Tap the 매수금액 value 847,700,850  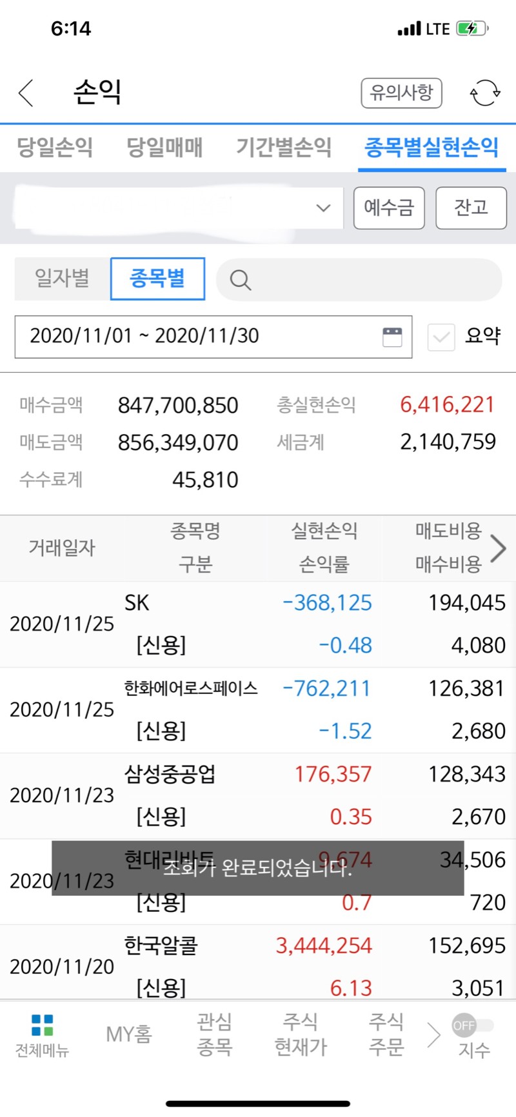coord(178,406)
